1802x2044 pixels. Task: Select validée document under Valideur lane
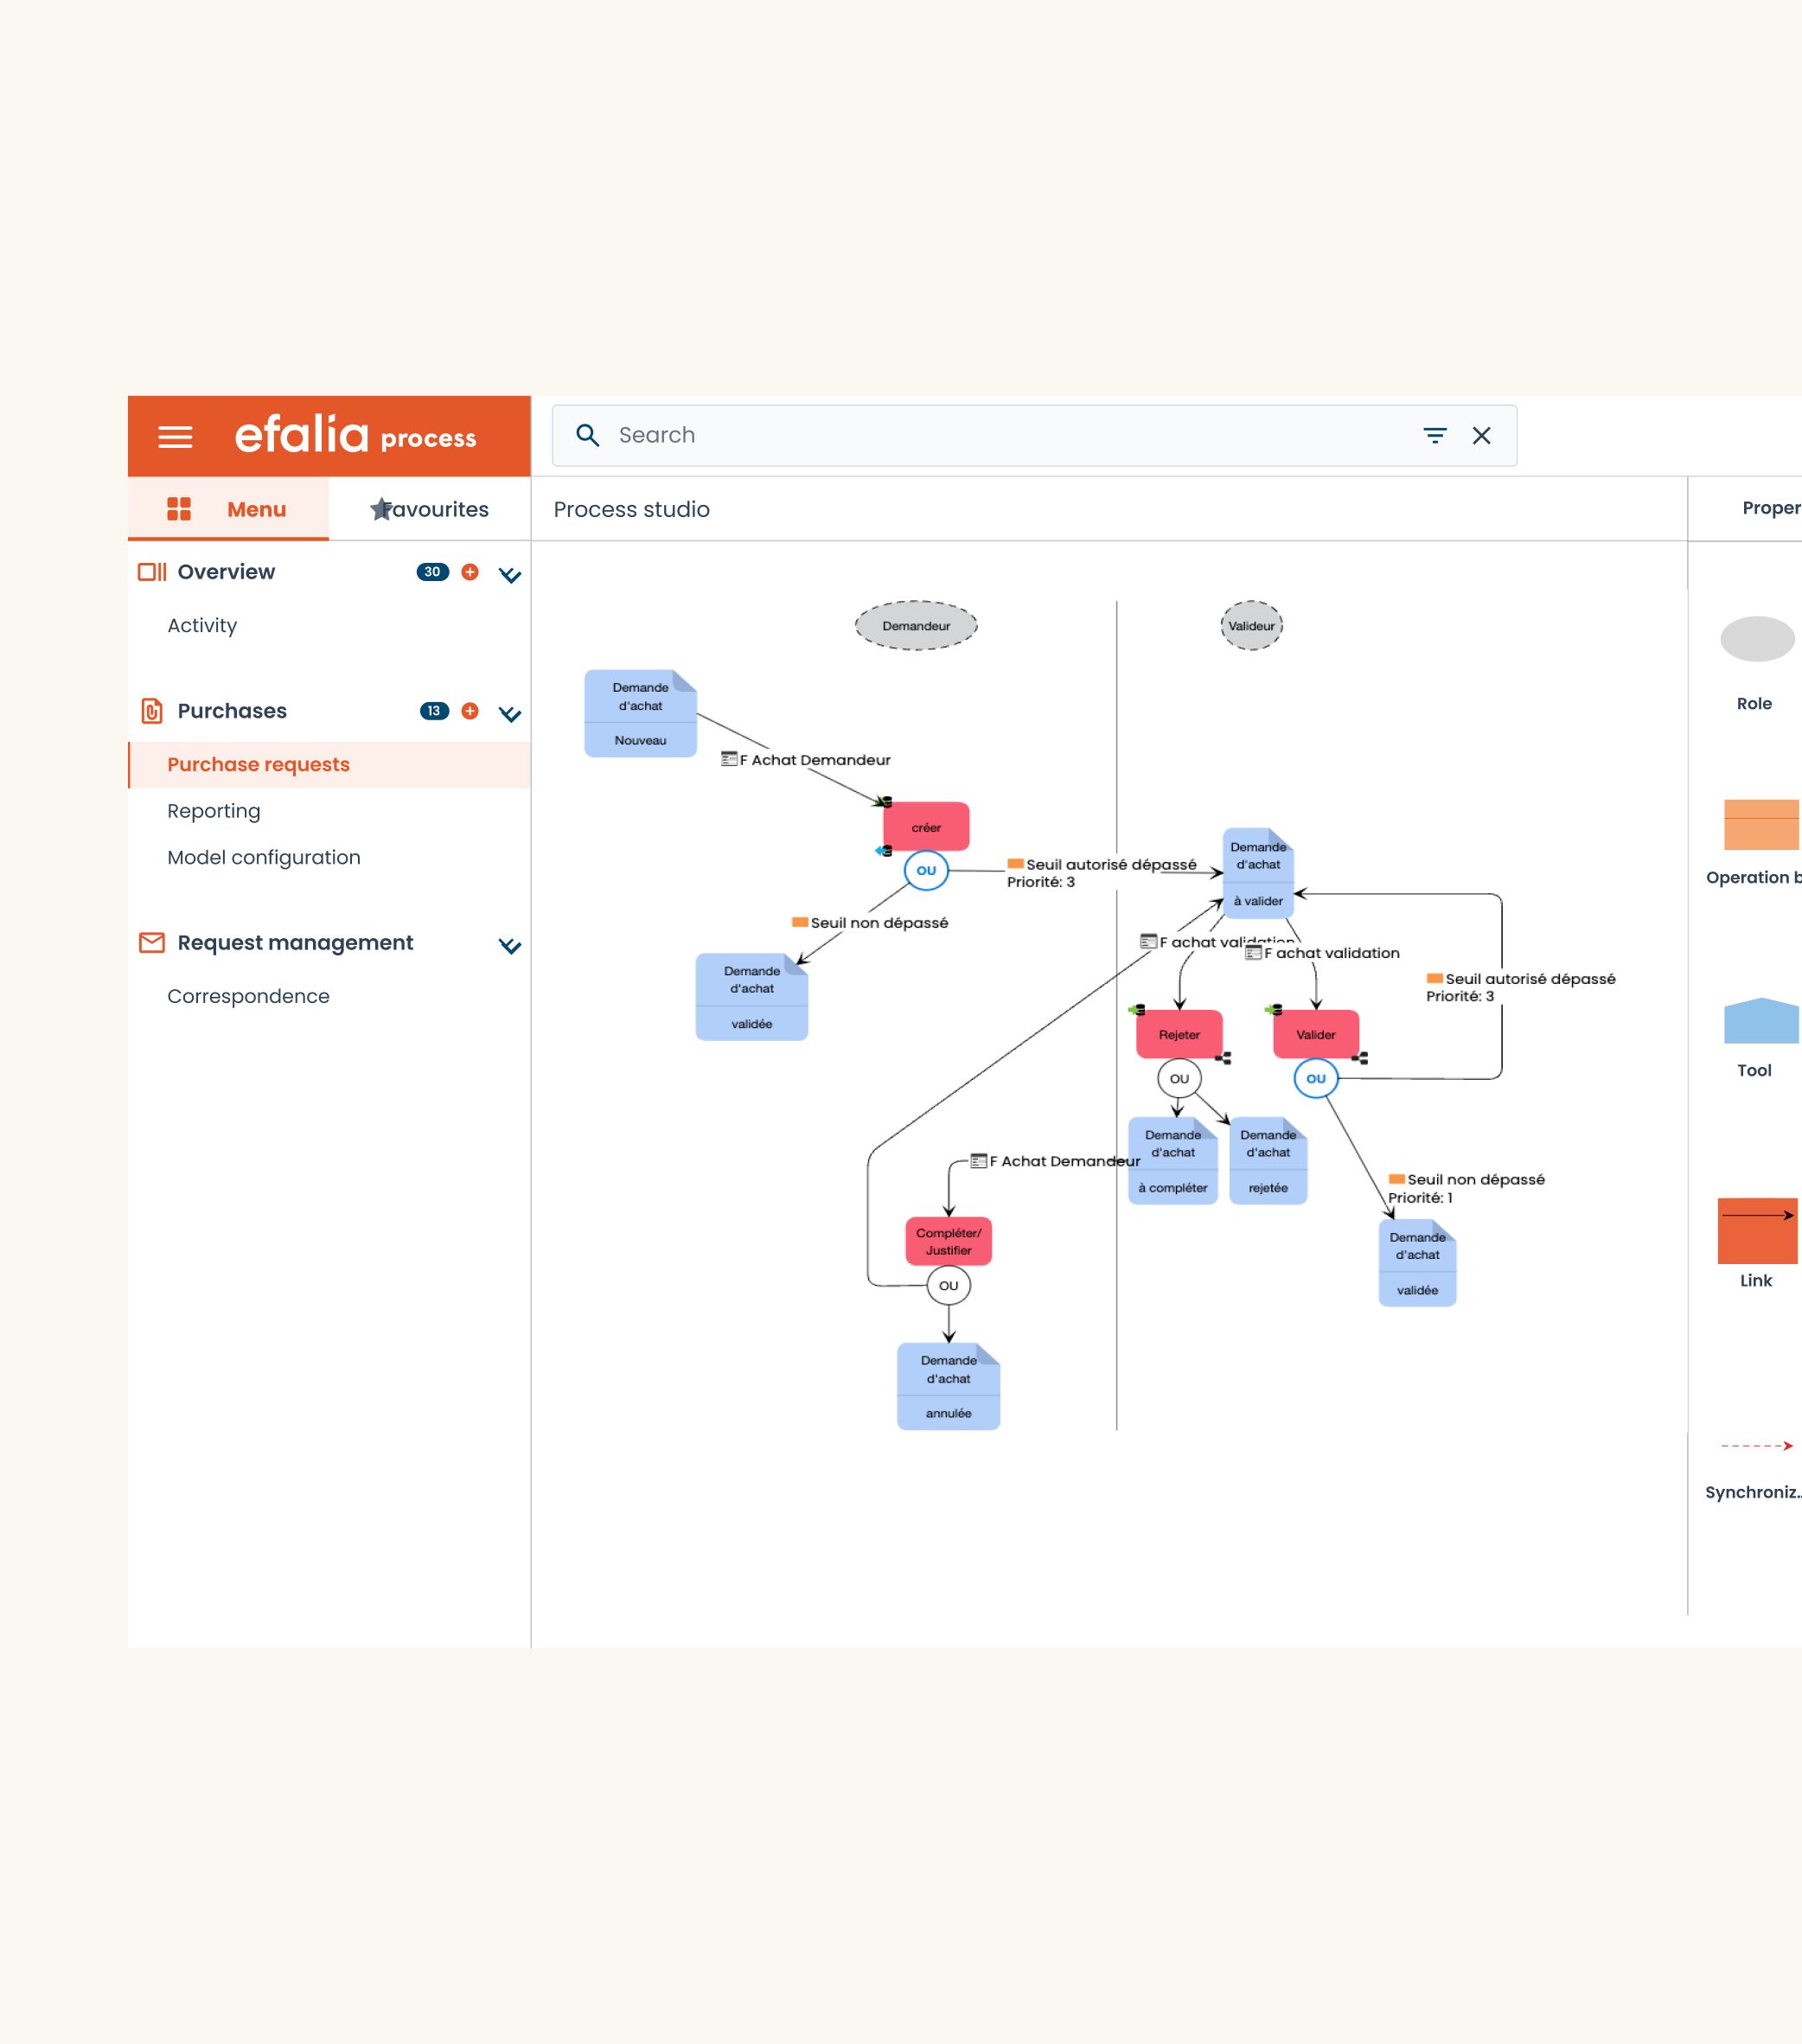click(x=1417, y=1263)
